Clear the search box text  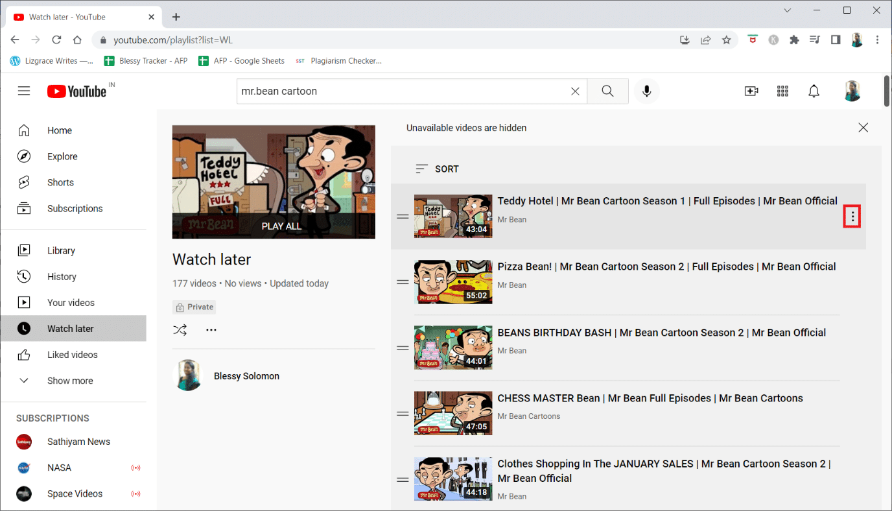point(575,91)
